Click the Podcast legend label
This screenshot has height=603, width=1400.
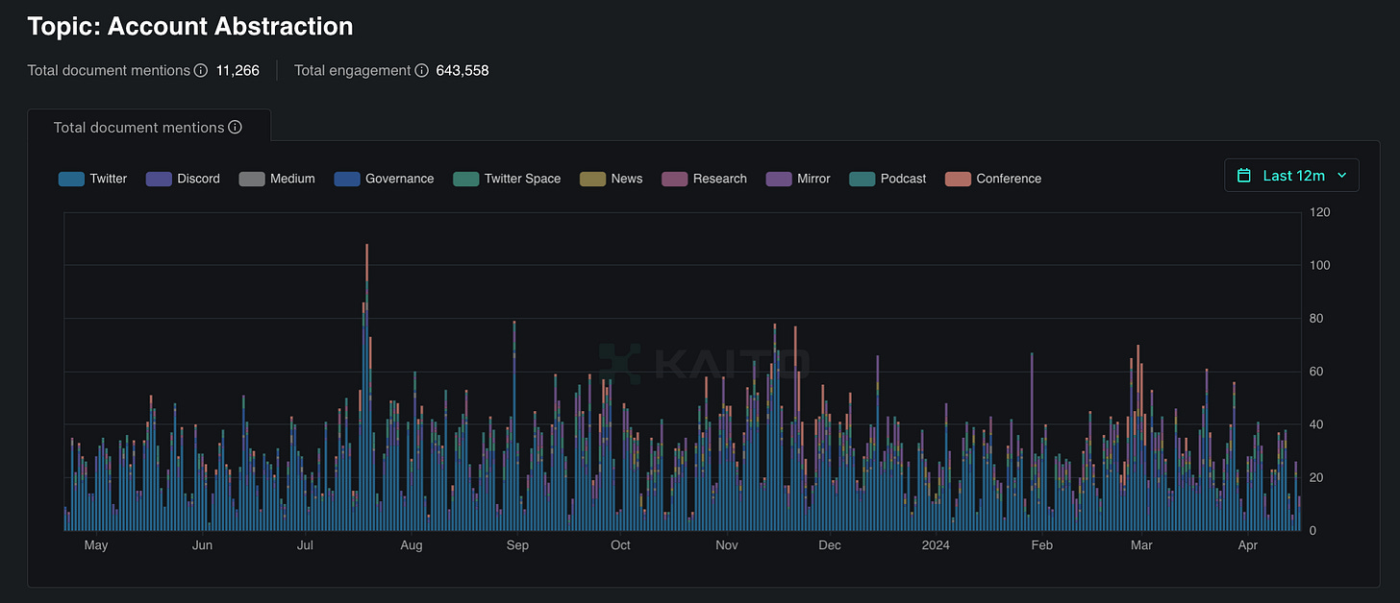click(904, 179)
